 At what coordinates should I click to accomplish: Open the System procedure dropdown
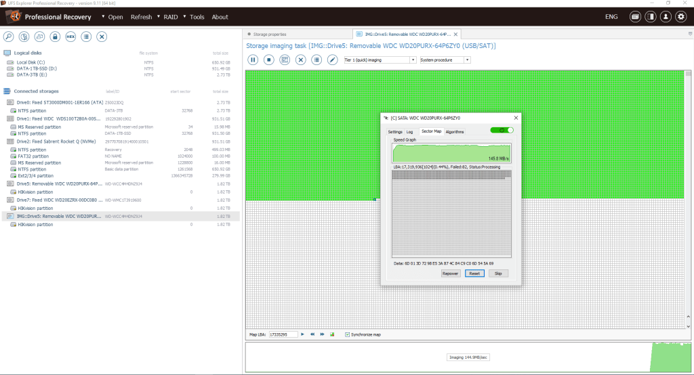click(x=445, y=60)
